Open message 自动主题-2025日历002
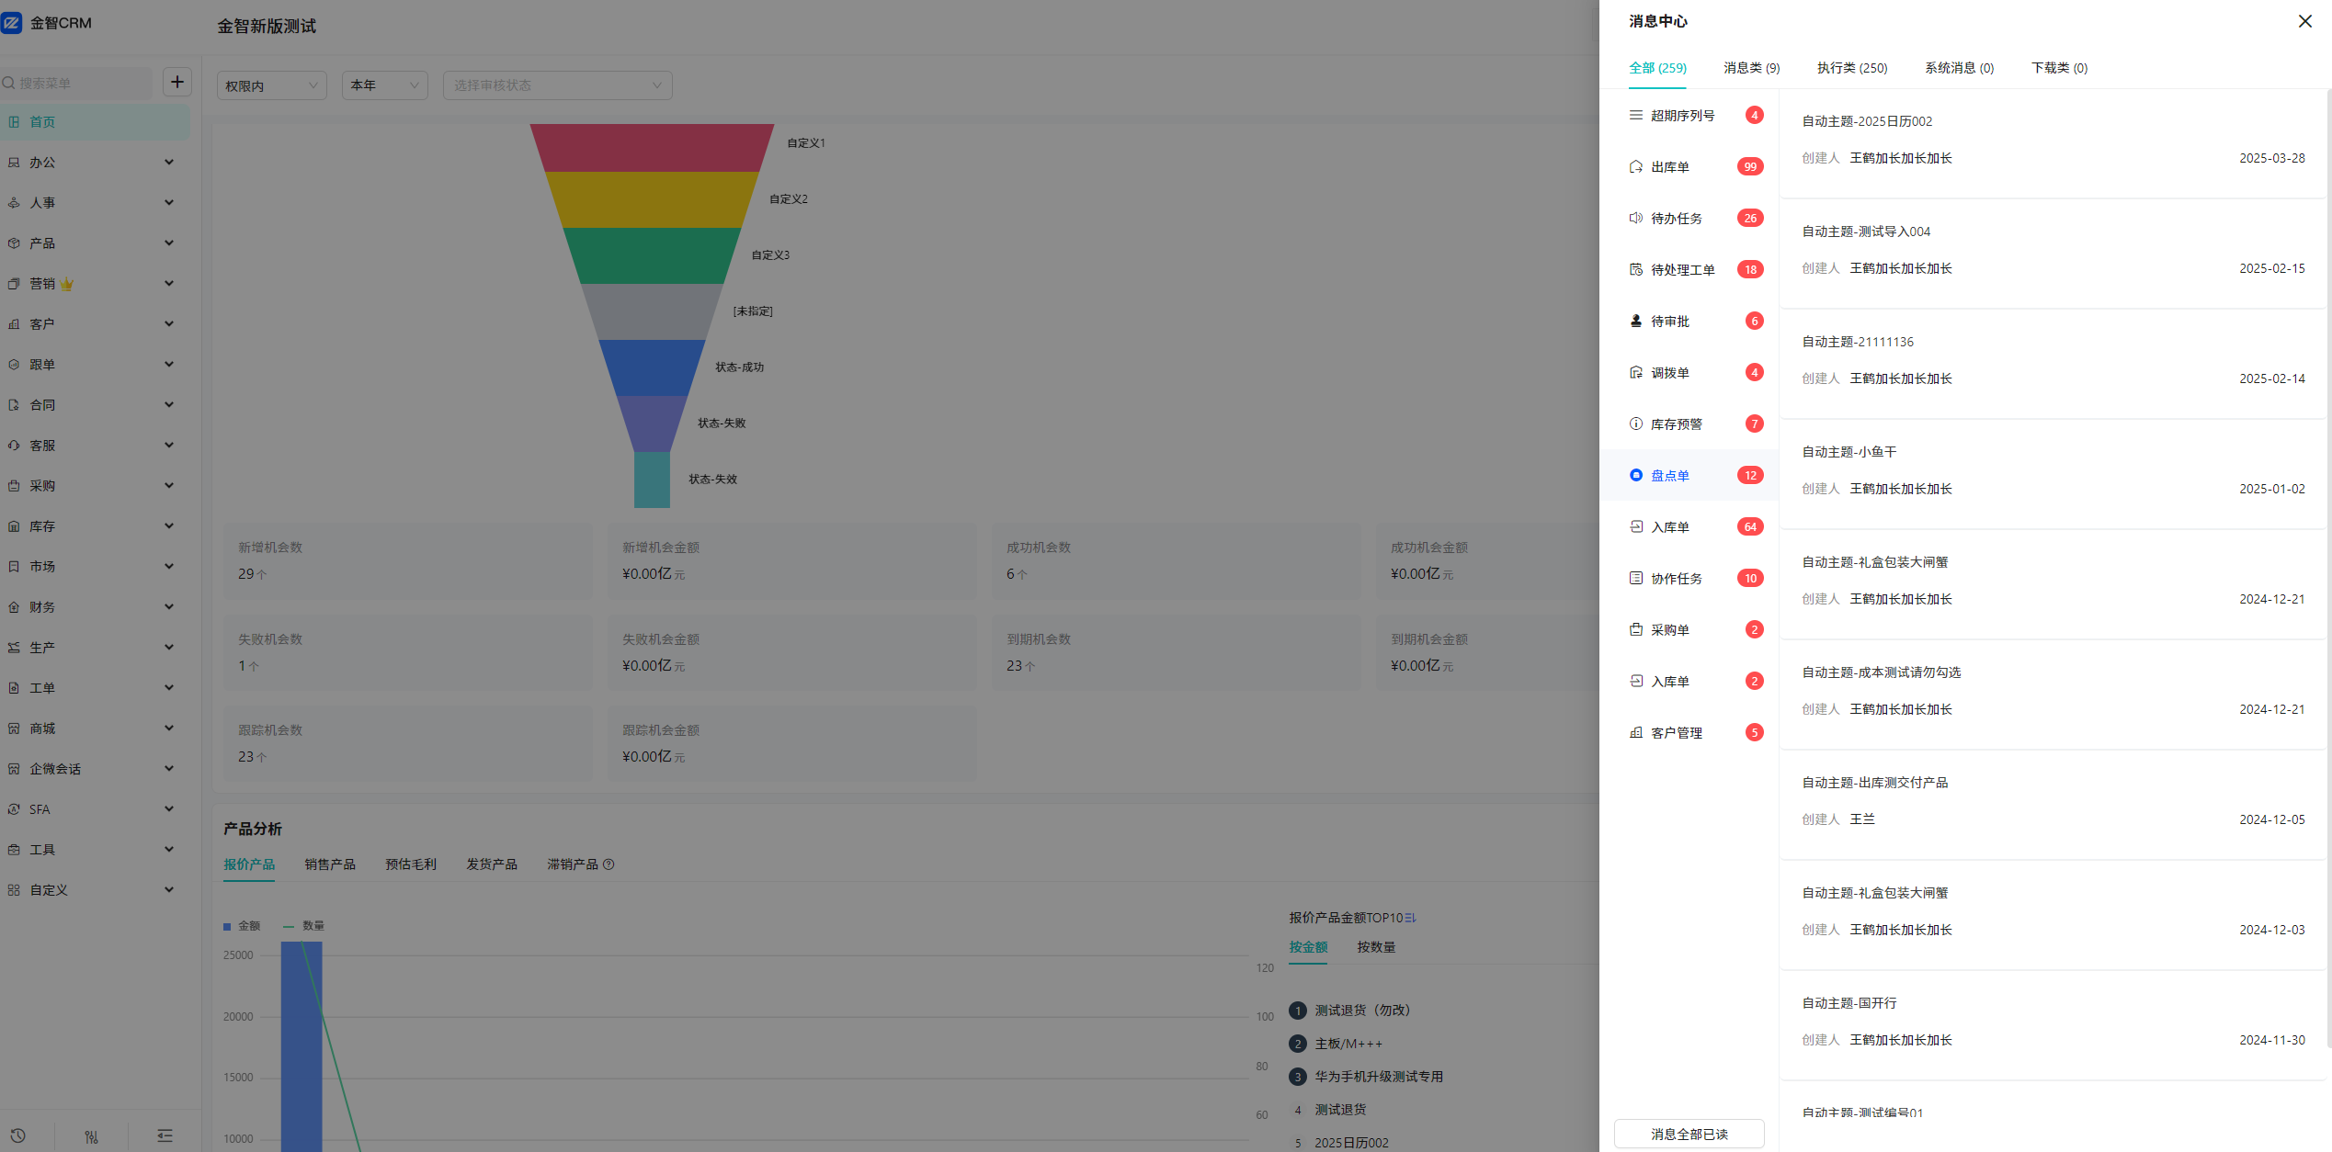This screenshot has width=2332, height=1152. pos(2052,143)
